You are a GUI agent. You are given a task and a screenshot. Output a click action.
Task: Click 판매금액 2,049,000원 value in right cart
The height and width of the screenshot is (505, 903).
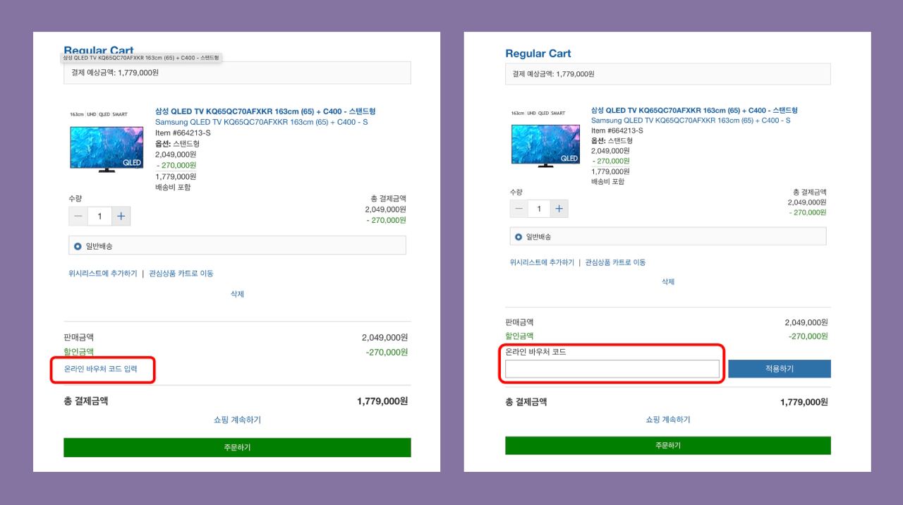click(x=806, y=322)
